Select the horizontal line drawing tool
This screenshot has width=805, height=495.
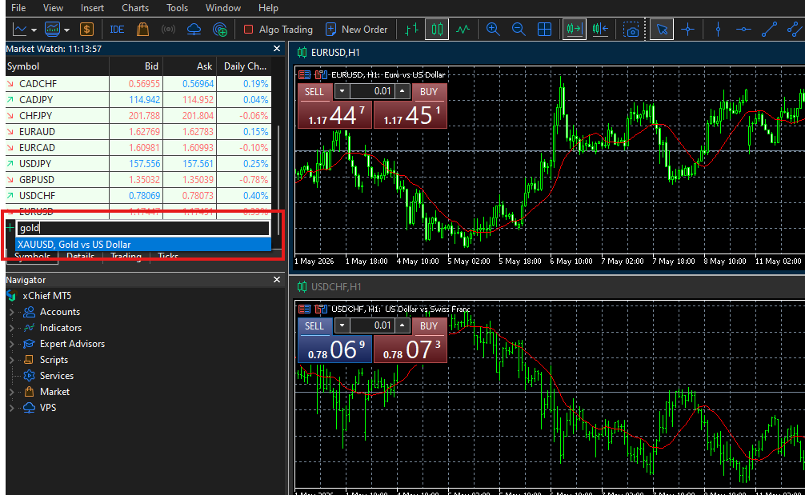743,30
